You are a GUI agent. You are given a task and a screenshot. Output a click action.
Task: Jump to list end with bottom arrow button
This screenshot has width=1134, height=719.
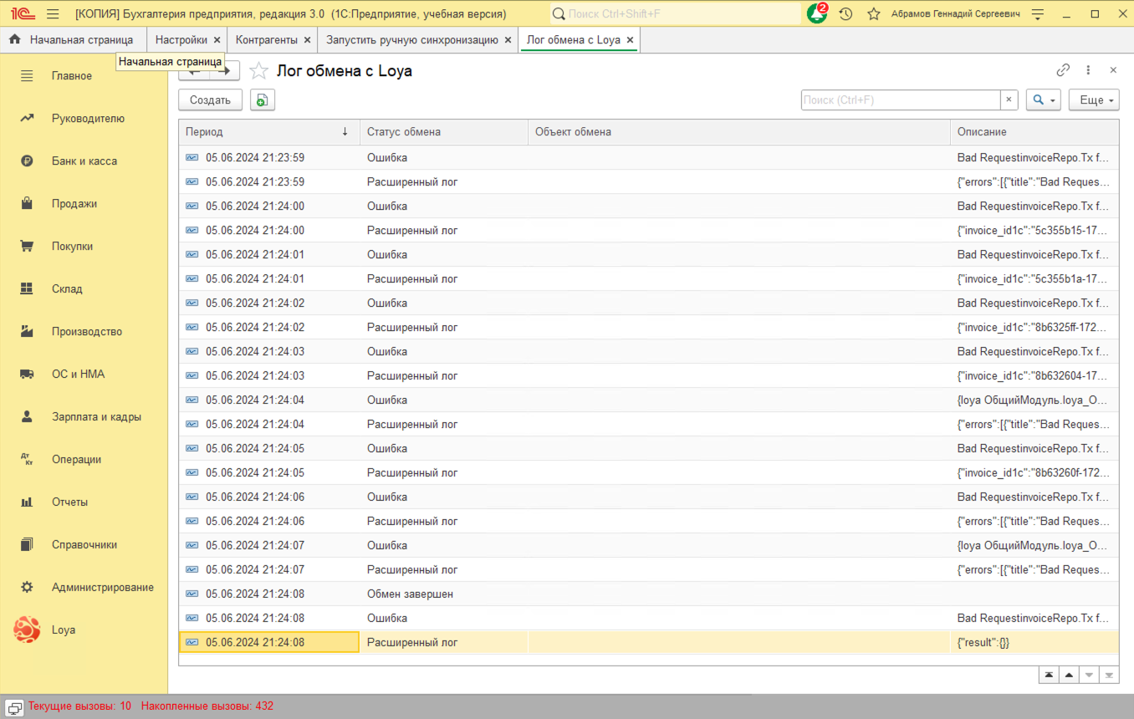(1109, 676)
